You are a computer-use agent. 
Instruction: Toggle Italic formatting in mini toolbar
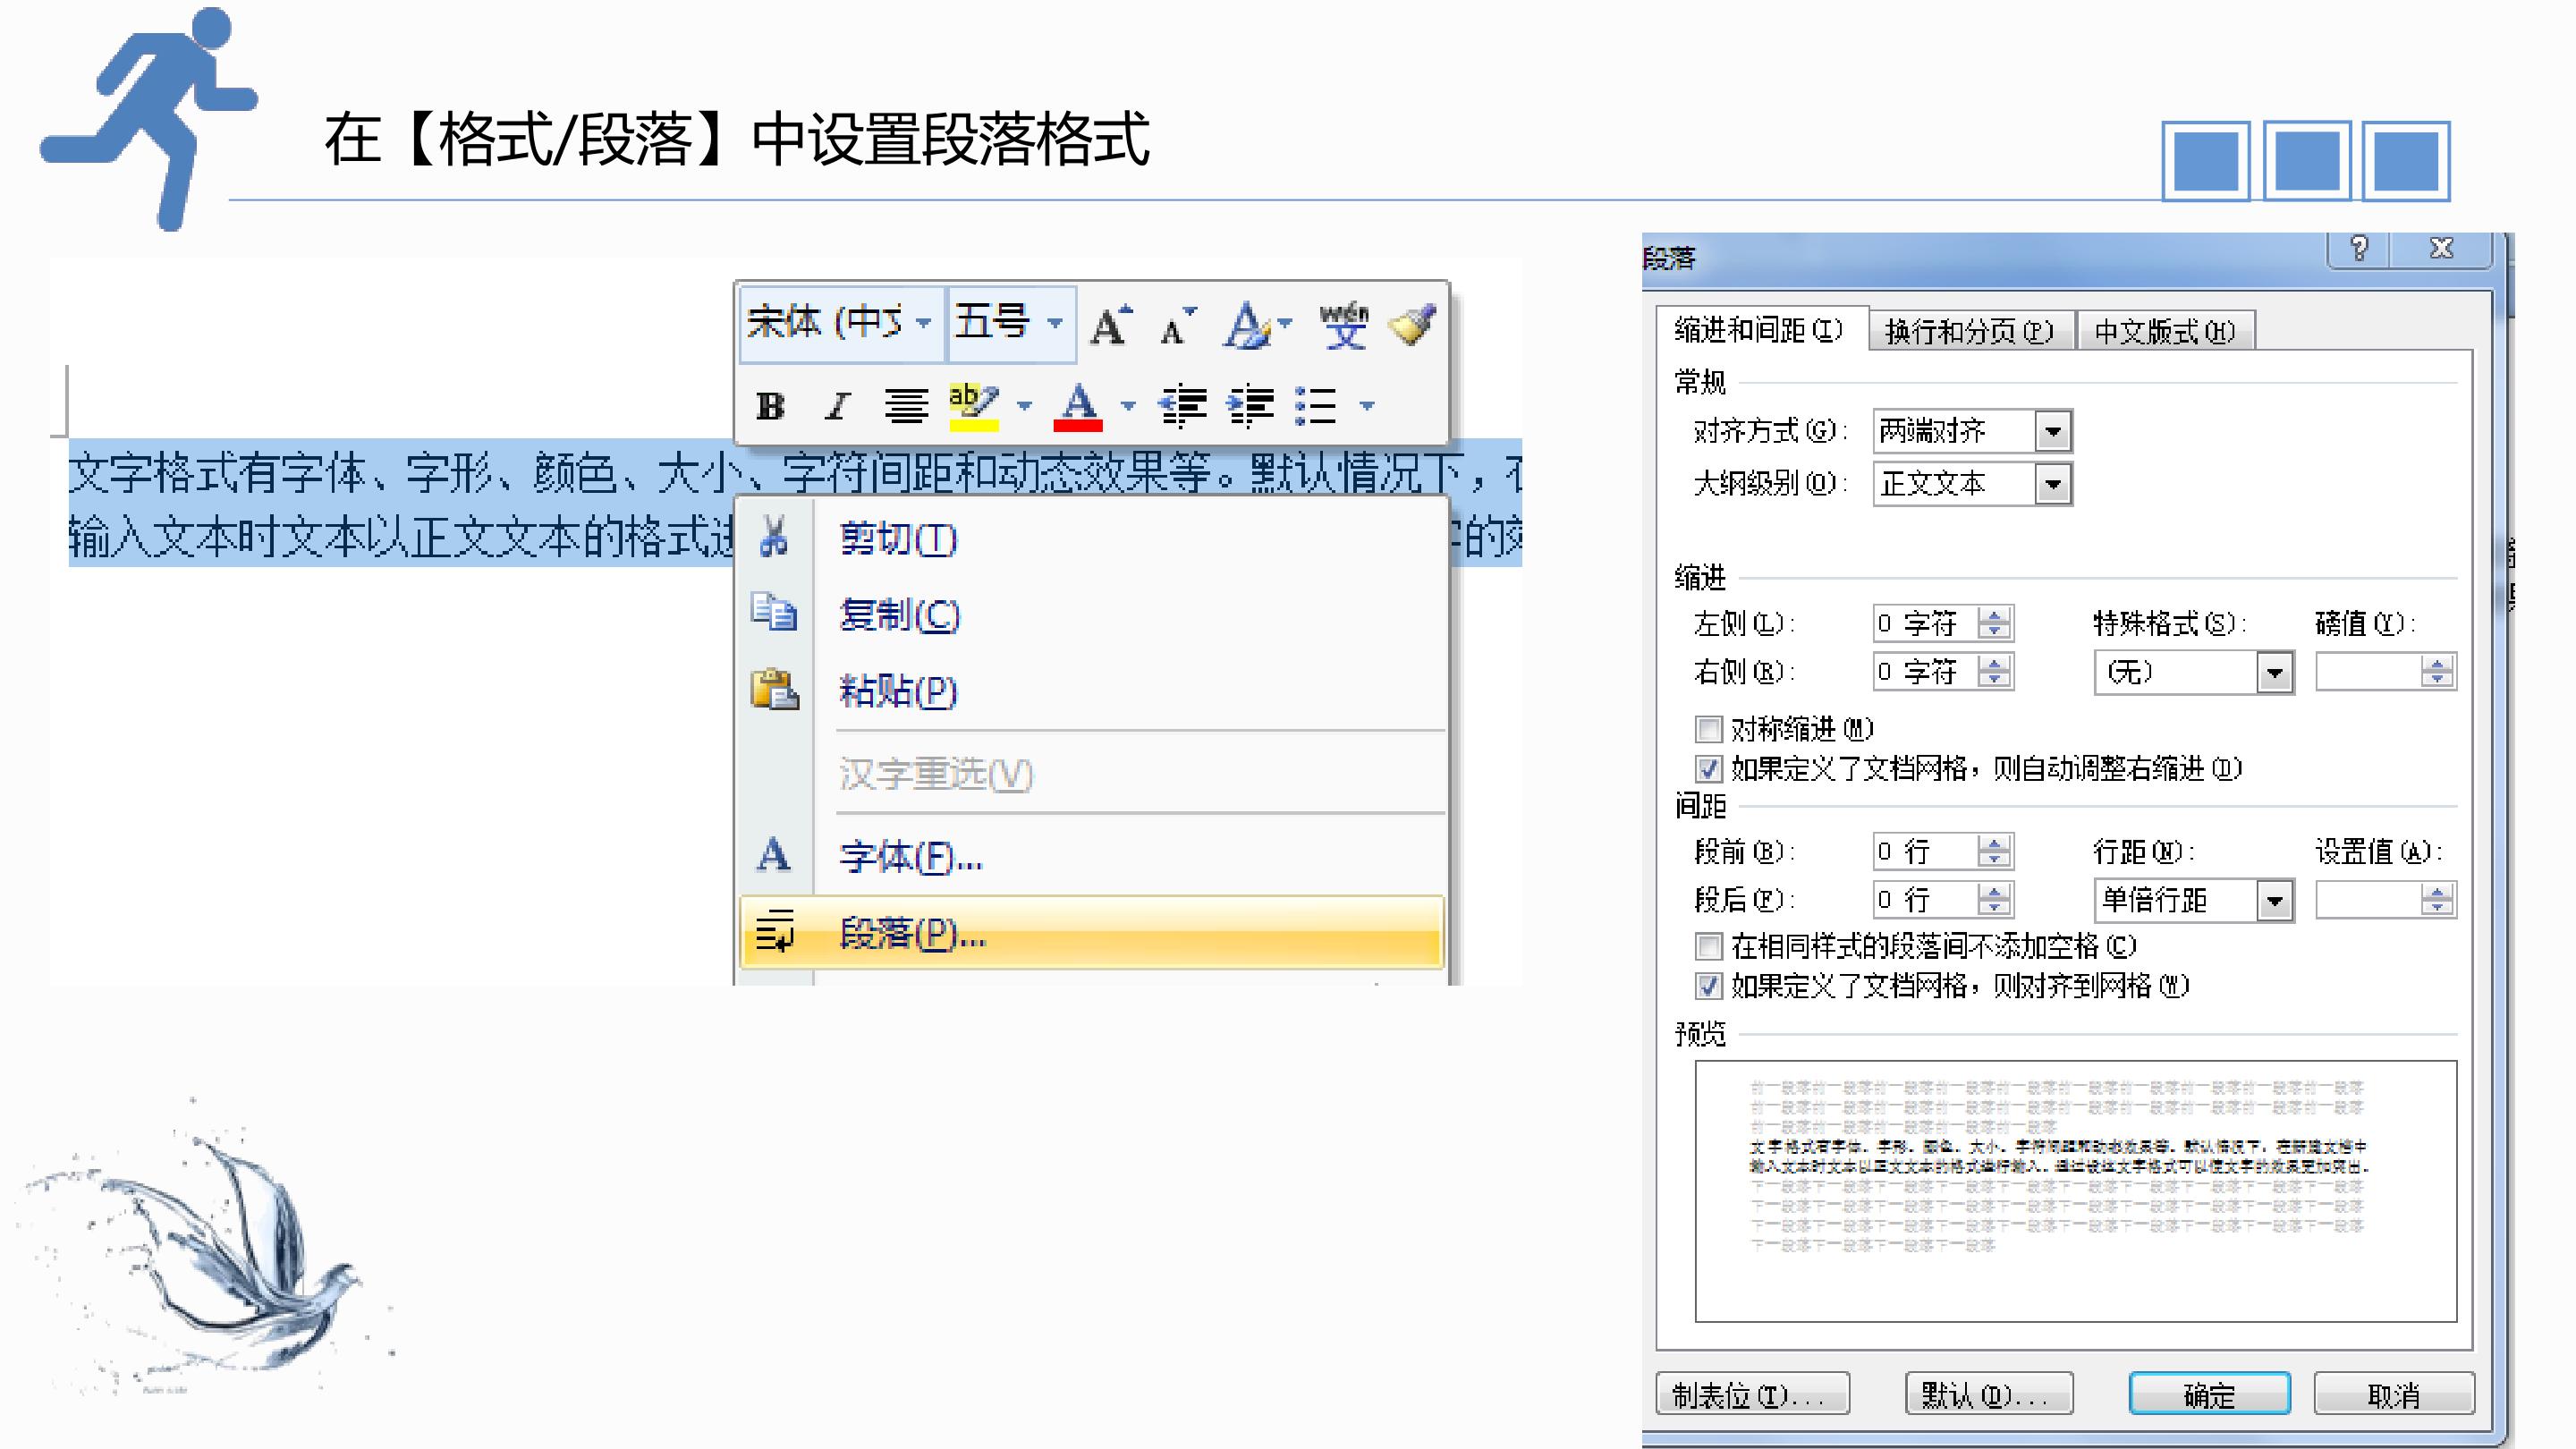[838, 406]
